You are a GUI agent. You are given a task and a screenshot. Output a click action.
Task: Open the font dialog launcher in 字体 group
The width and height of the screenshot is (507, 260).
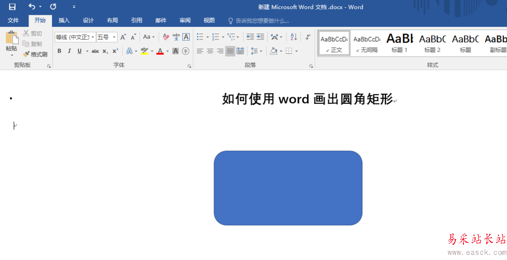[190, 66]
